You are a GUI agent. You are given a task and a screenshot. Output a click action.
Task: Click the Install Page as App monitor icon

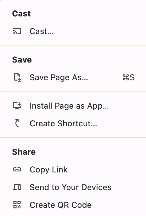pos(17,105)
